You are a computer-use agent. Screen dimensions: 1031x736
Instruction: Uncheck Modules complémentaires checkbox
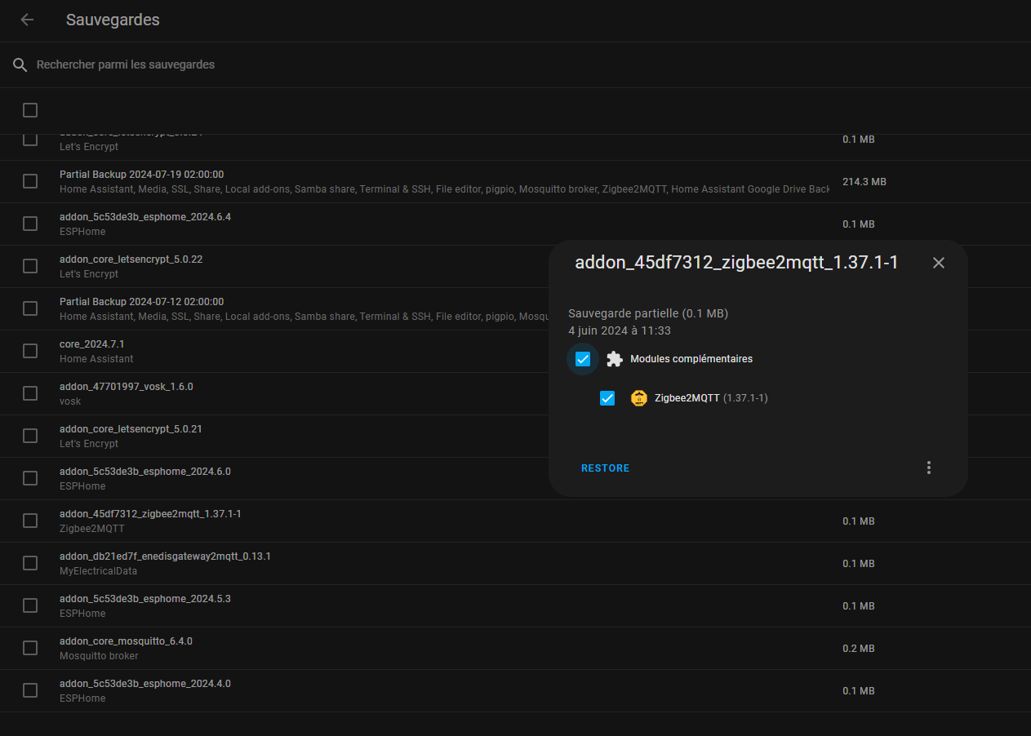pos(583,359)
